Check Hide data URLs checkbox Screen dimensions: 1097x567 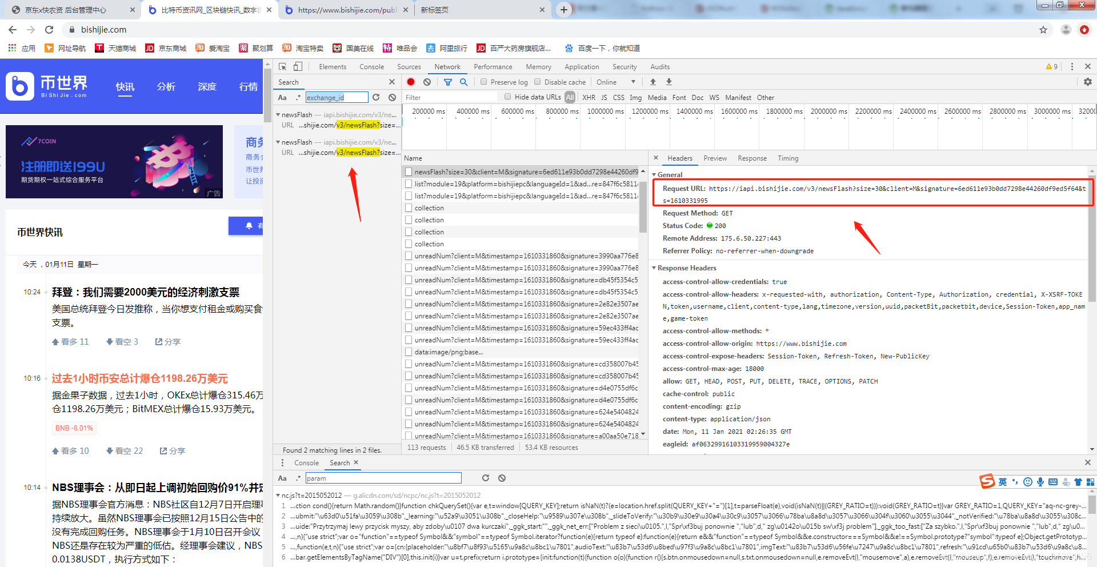[507, 97]
